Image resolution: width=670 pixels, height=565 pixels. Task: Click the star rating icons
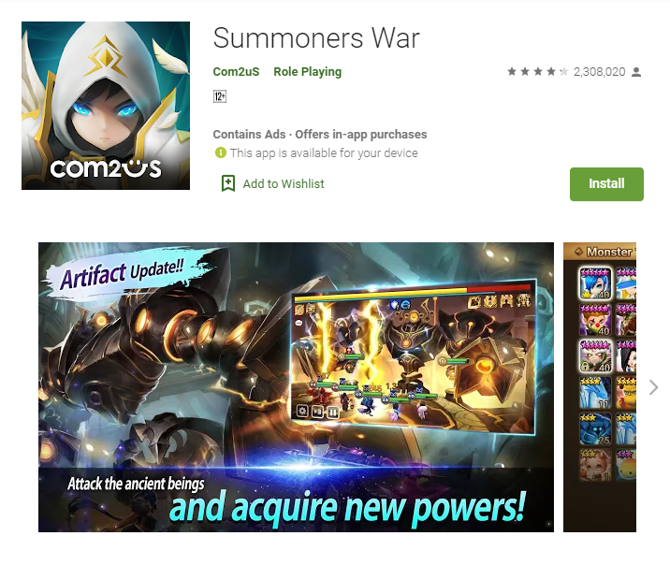[538, 72]
